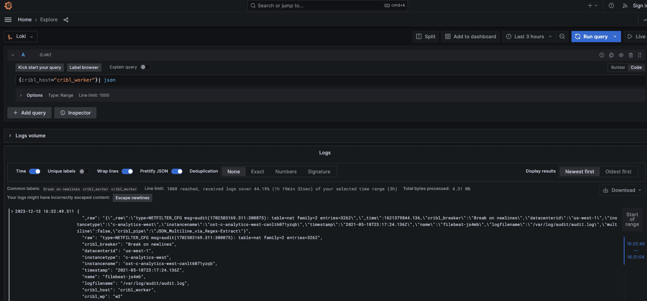The height and width of the screenshot is (301, 647).
Task: Enable the Explain query toggle
Action: coord(145,67)
